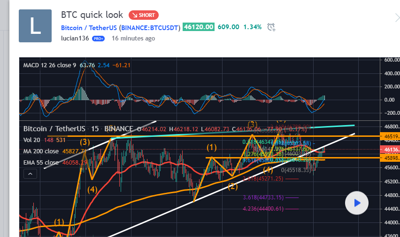Open the BINANCE:BTCUSDT ticker link

click(150, 27)
